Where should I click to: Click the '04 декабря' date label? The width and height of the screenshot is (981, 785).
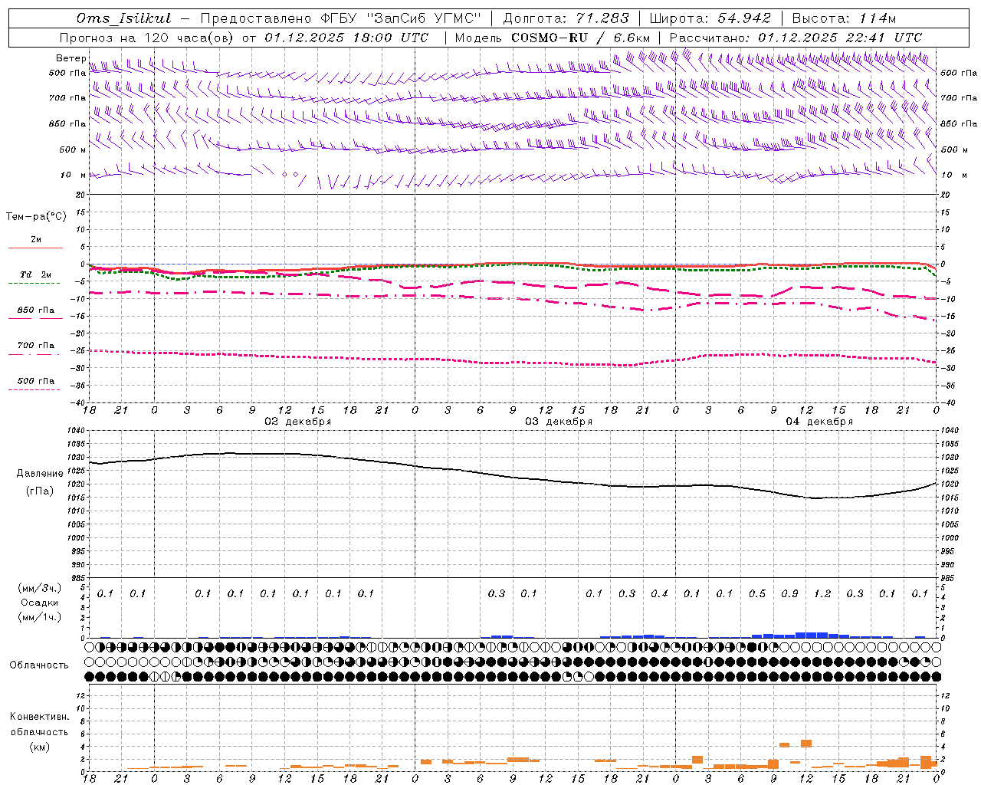819,422
